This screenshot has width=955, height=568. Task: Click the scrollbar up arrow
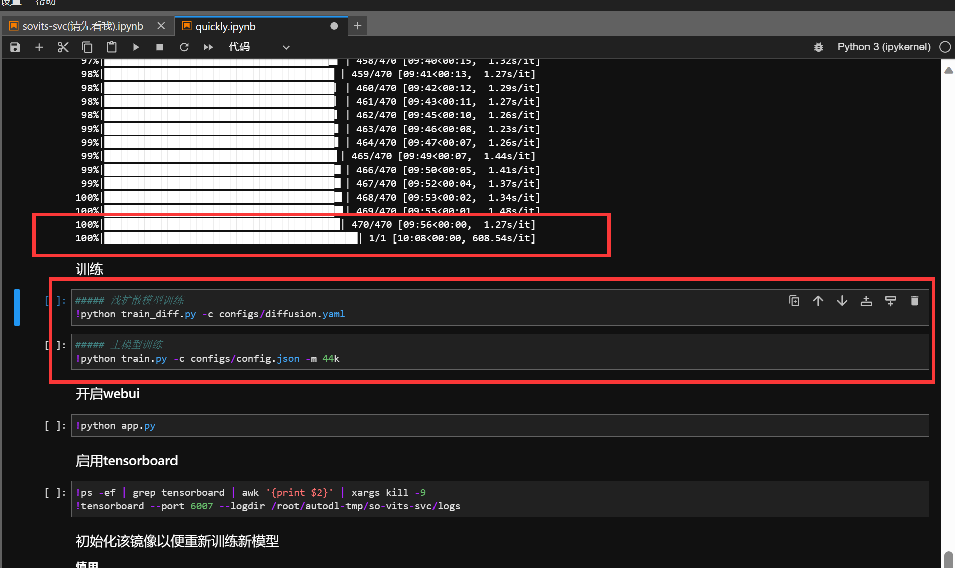click(948, 70)
